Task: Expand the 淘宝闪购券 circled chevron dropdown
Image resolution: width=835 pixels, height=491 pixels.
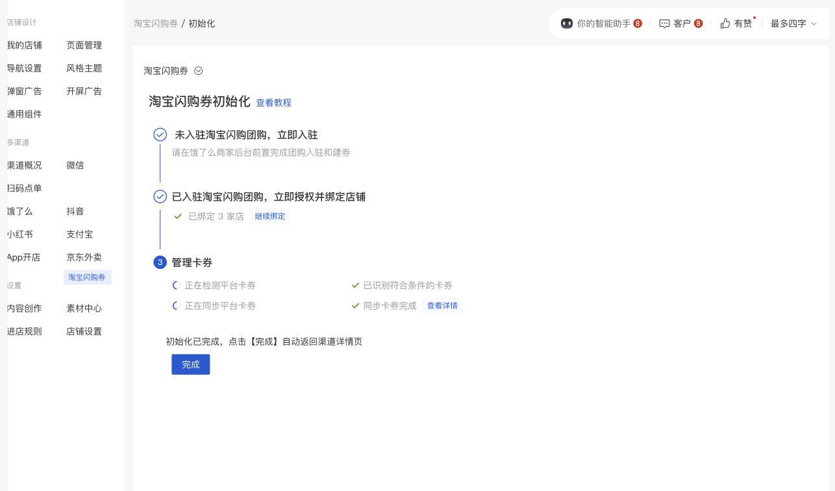Action: click(x=199, y=71)
